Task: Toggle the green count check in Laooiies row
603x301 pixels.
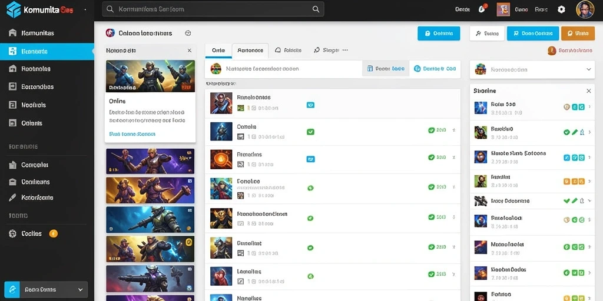Action: click(x=432, y=274)
